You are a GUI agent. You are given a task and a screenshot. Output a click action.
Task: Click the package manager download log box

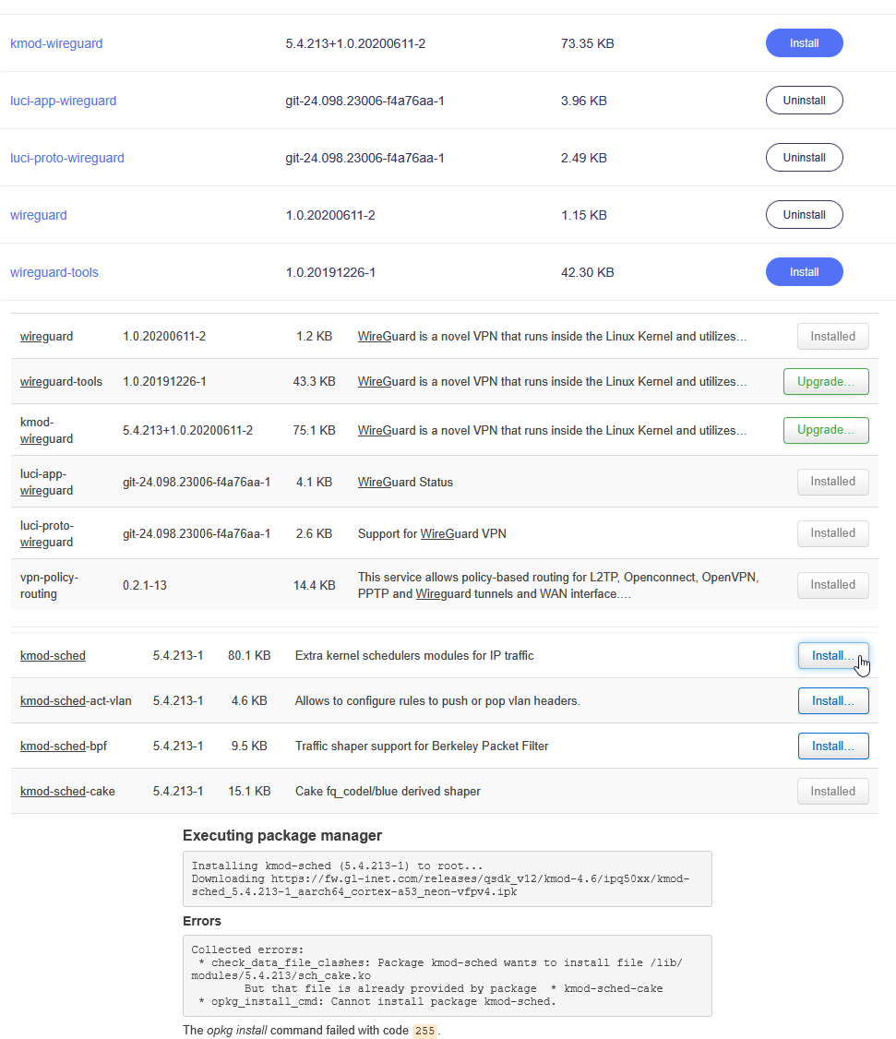click(x=447, y=878)
